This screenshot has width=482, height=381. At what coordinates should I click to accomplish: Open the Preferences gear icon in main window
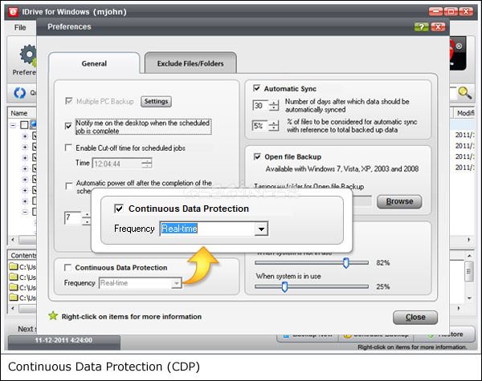(x=28, y=55)
